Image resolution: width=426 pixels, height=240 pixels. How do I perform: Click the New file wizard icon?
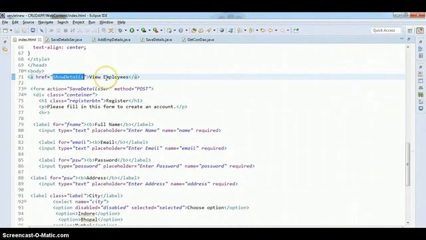(x=5, y=31)
